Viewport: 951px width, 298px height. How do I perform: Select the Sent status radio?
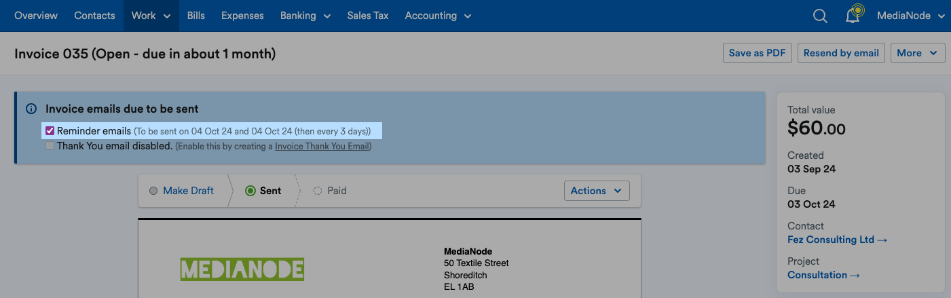pos(250,191)
